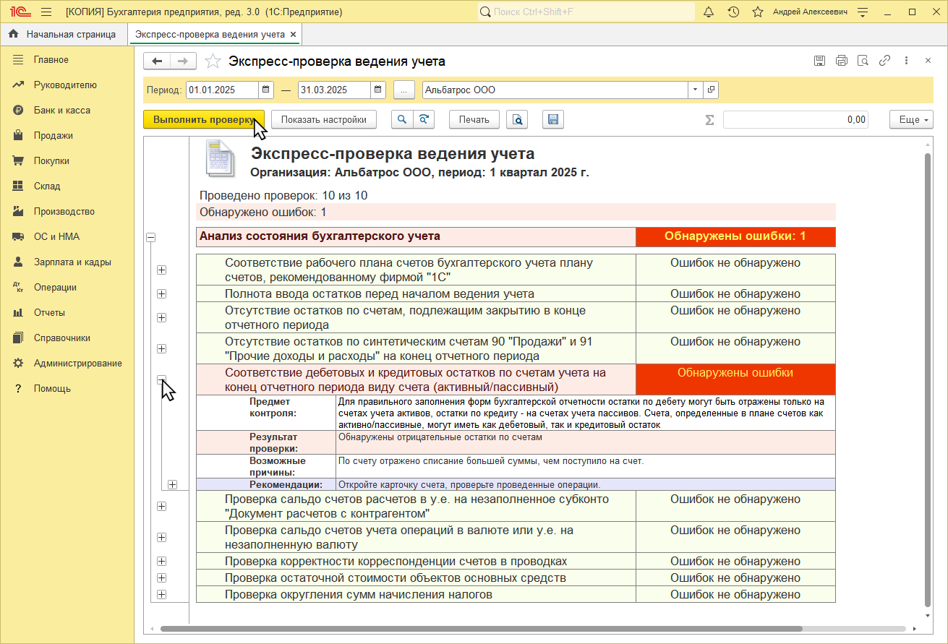Open the Банк и касса section
Viewport: 948px width, 644px height.
coord(61,110)
